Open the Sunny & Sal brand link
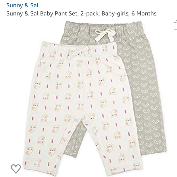 pyautogui.click(x=22, y=5)
